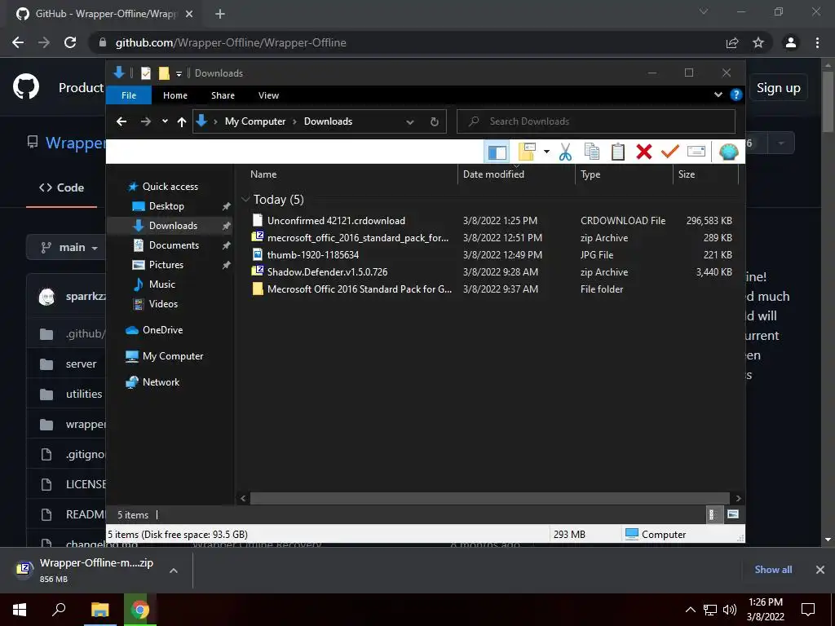Image resolution: width=835 pixels, height=626 pixels.
Task: Switch to large icons view in the status bar
Action: 733,514
